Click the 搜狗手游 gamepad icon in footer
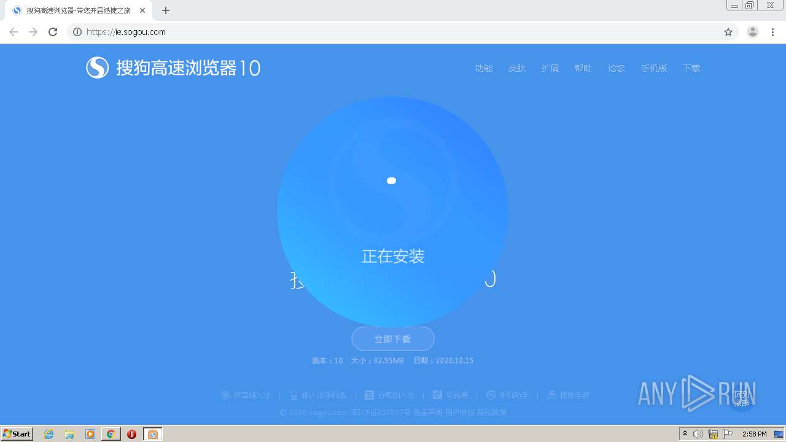 pyautogui.click(x=552, y=395)
